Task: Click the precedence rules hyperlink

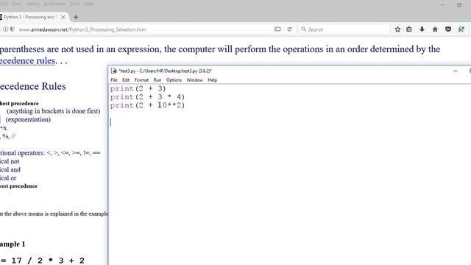Action: point(28,60)
